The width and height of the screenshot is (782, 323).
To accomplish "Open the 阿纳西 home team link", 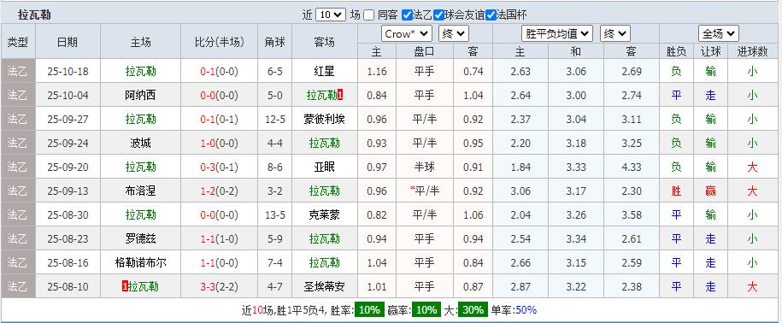I will 141,95.
